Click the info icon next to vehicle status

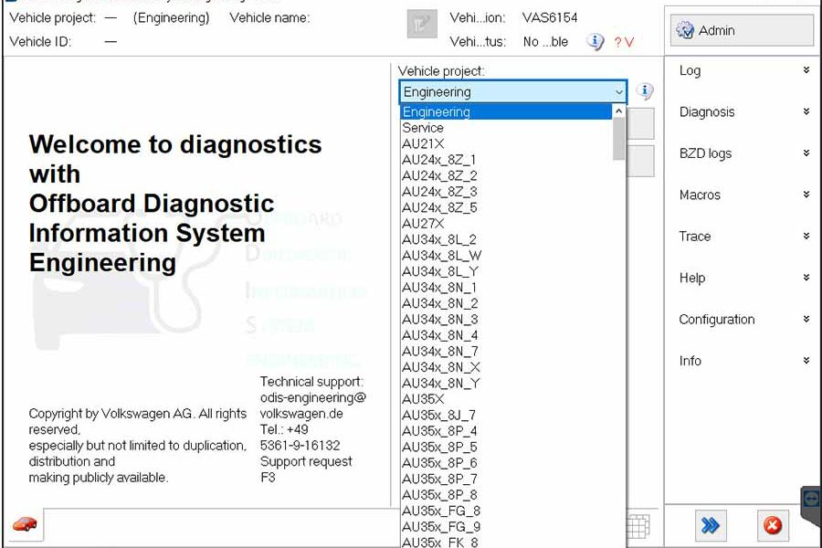[595, 42]
